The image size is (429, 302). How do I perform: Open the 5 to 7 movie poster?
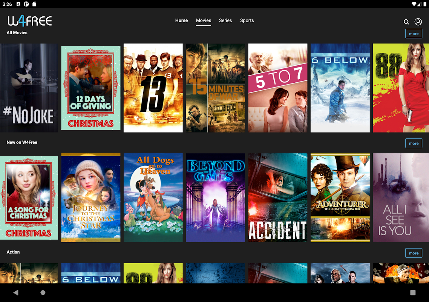pos(278,88)
